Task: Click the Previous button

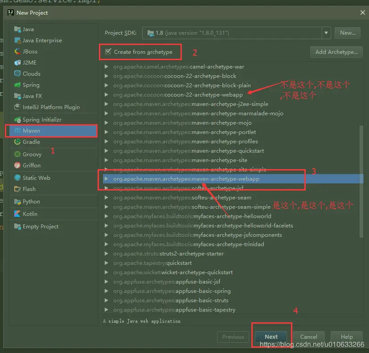Action: [x=233, y=337]
